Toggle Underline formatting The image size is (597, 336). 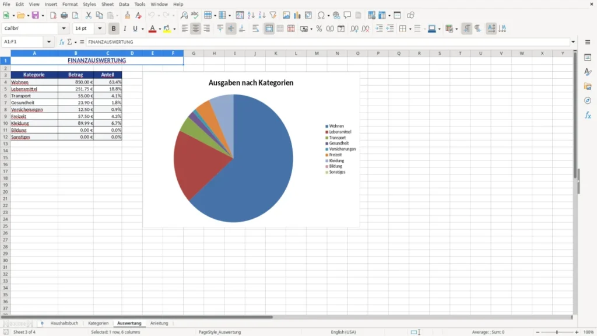click(135, 29)
